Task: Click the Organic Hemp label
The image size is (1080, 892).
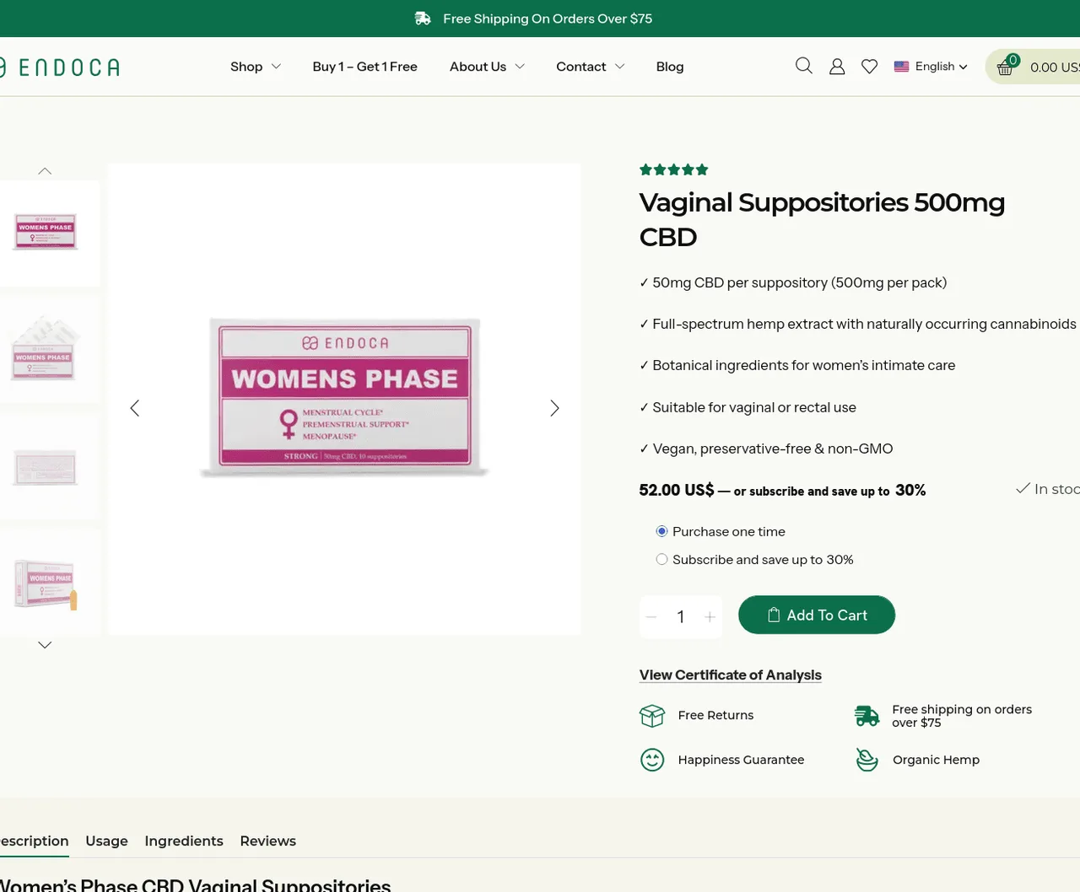Action: (936, 760)
